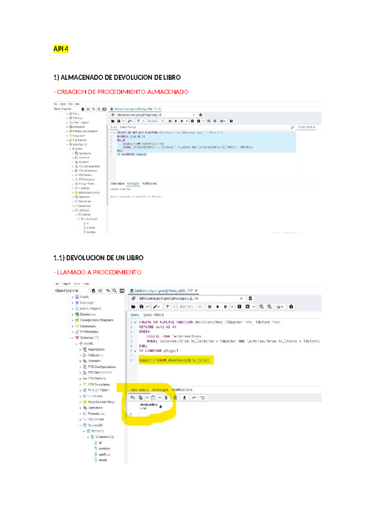Click search objects magnifier in second Object Explorer
Screen dimensions: 375x530
coord(115,291)
